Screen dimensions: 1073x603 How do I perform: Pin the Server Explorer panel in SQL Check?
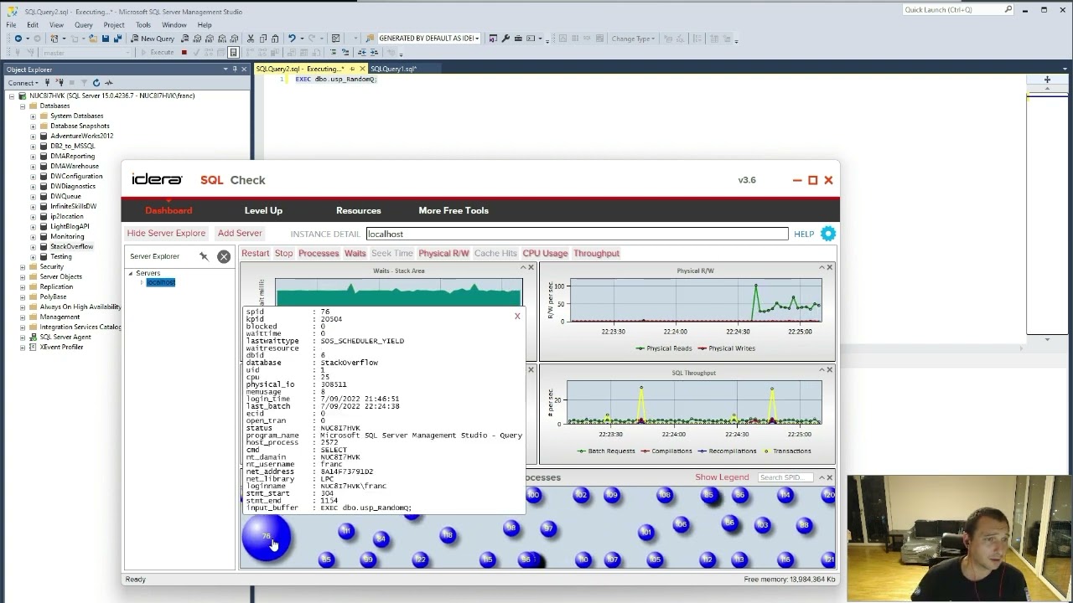tap(204, 256)
